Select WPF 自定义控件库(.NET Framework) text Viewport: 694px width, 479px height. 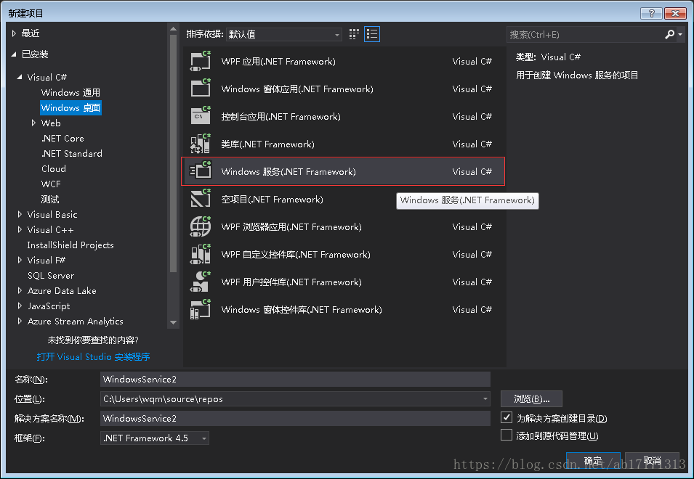point(296,255)
